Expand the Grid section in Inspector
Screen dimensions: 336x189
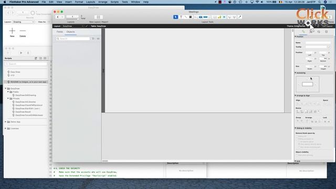tap(295, 161)
